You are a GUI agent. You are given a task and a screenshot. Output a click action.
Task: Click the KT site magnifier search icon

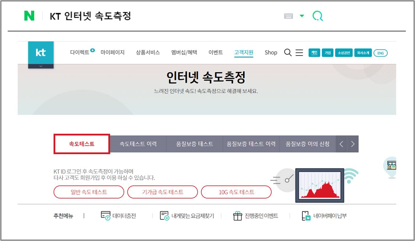coord(288,53)
